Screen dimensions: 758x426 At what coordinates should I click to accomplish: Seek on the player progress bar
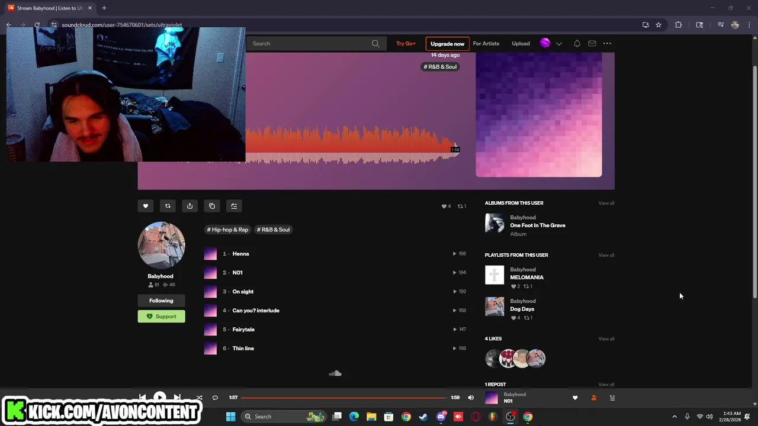(343, 398)
